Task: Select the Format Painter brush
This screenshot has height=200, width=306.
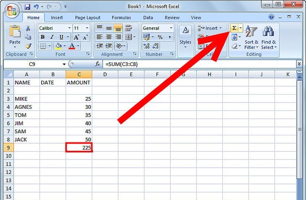Action: pos(28,46)
